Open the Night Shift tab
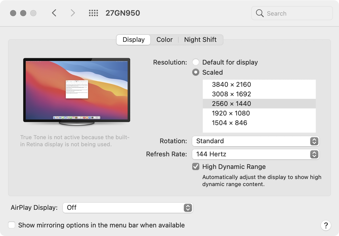The image size is (339, 236). pyautogui.click(x=200, y=40)
